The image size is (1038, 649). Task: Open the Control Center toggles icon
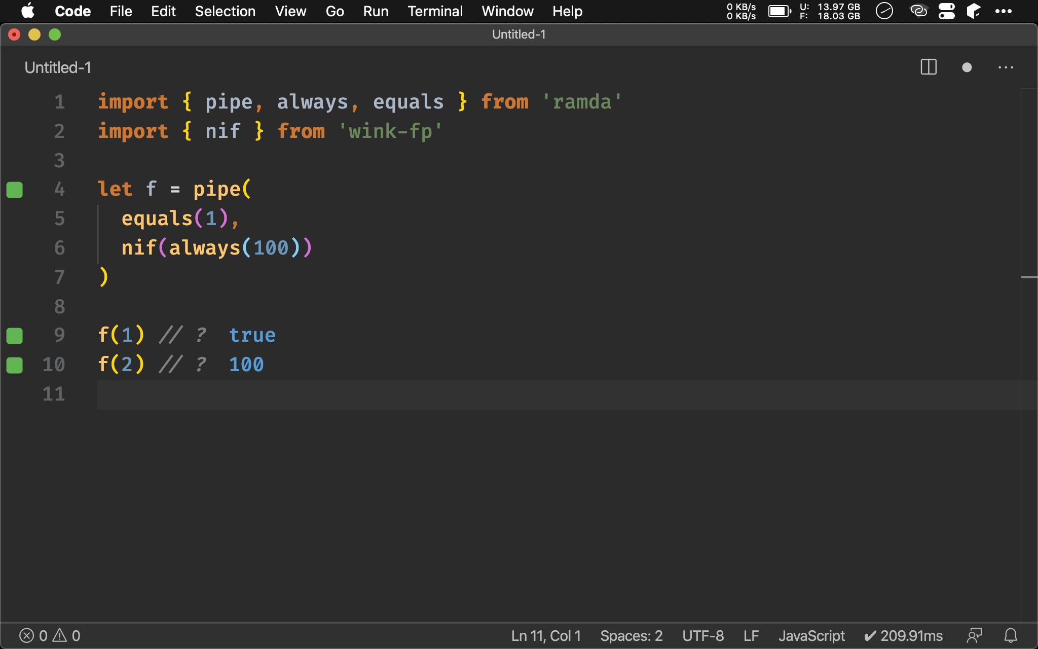(946, 11)
